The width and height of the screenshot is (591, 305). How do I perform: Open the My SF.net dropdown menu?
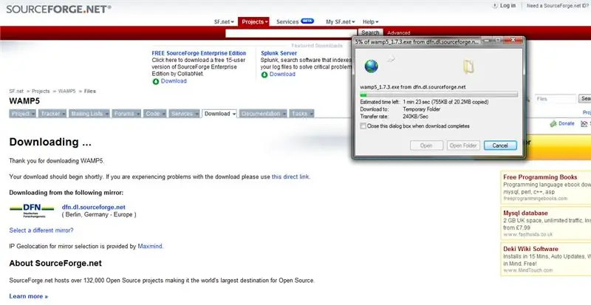coord(340,22)
